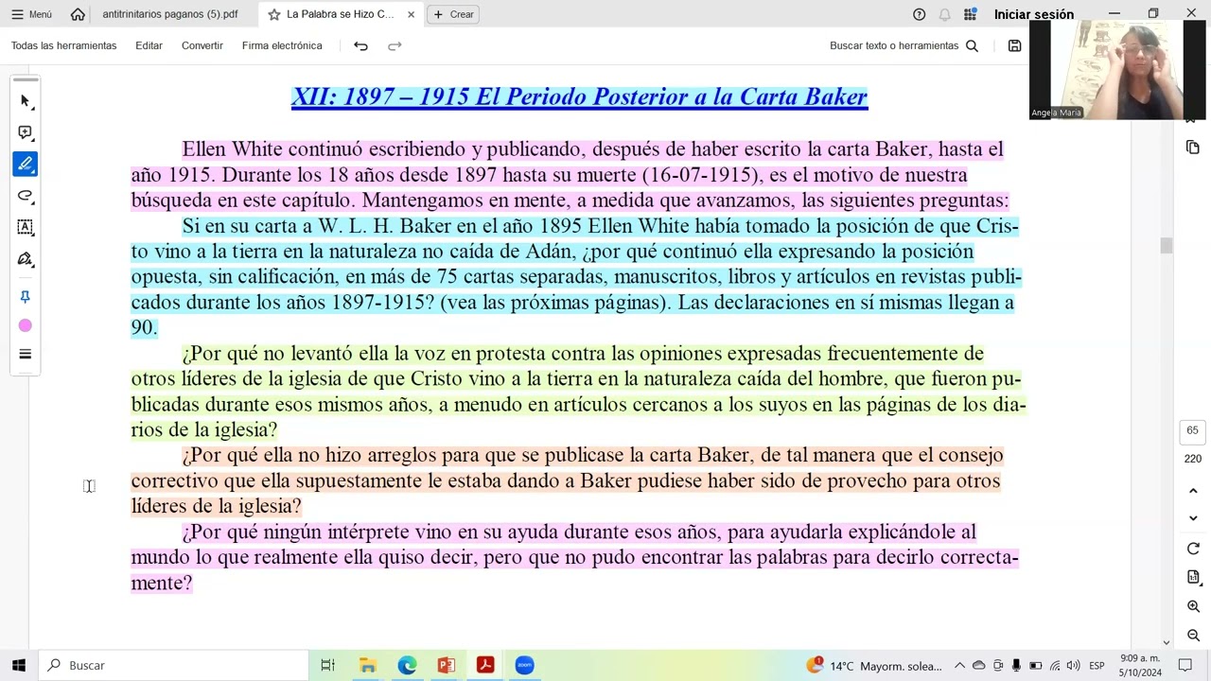Open line thickness options
1211x681 pixels.
point(26,354)
